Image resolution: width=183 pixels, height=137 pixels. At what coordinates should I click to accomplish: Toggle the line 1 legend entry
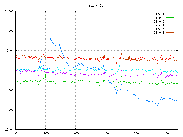159,14
